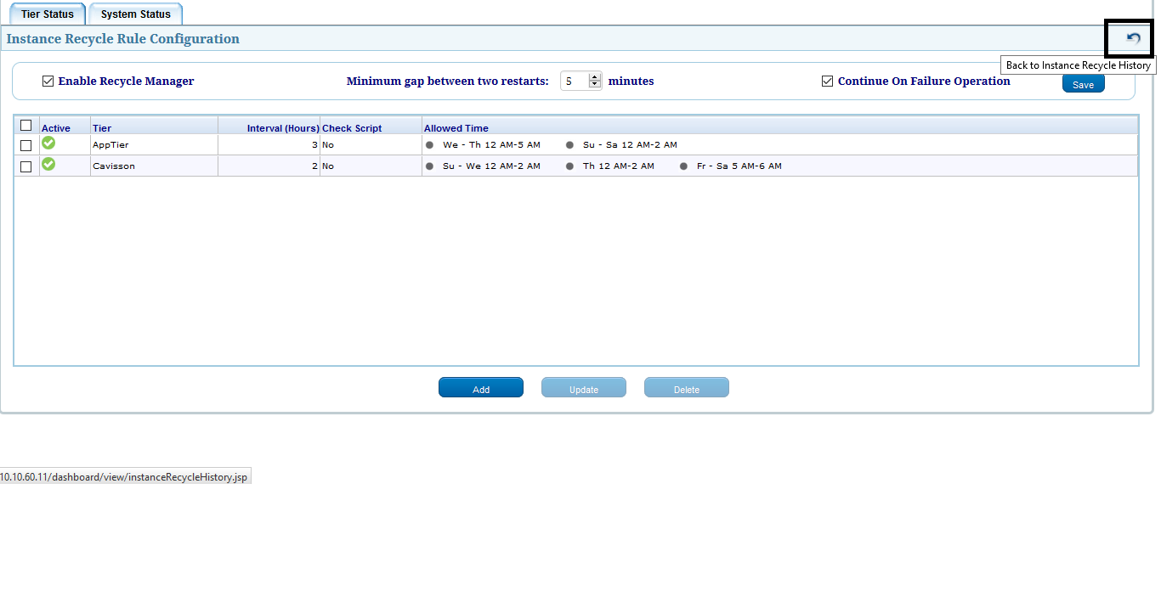Click bullet before Th 12 AM-2 AM
This screenshot has width=1161, height=602.
tap(569, 166)
